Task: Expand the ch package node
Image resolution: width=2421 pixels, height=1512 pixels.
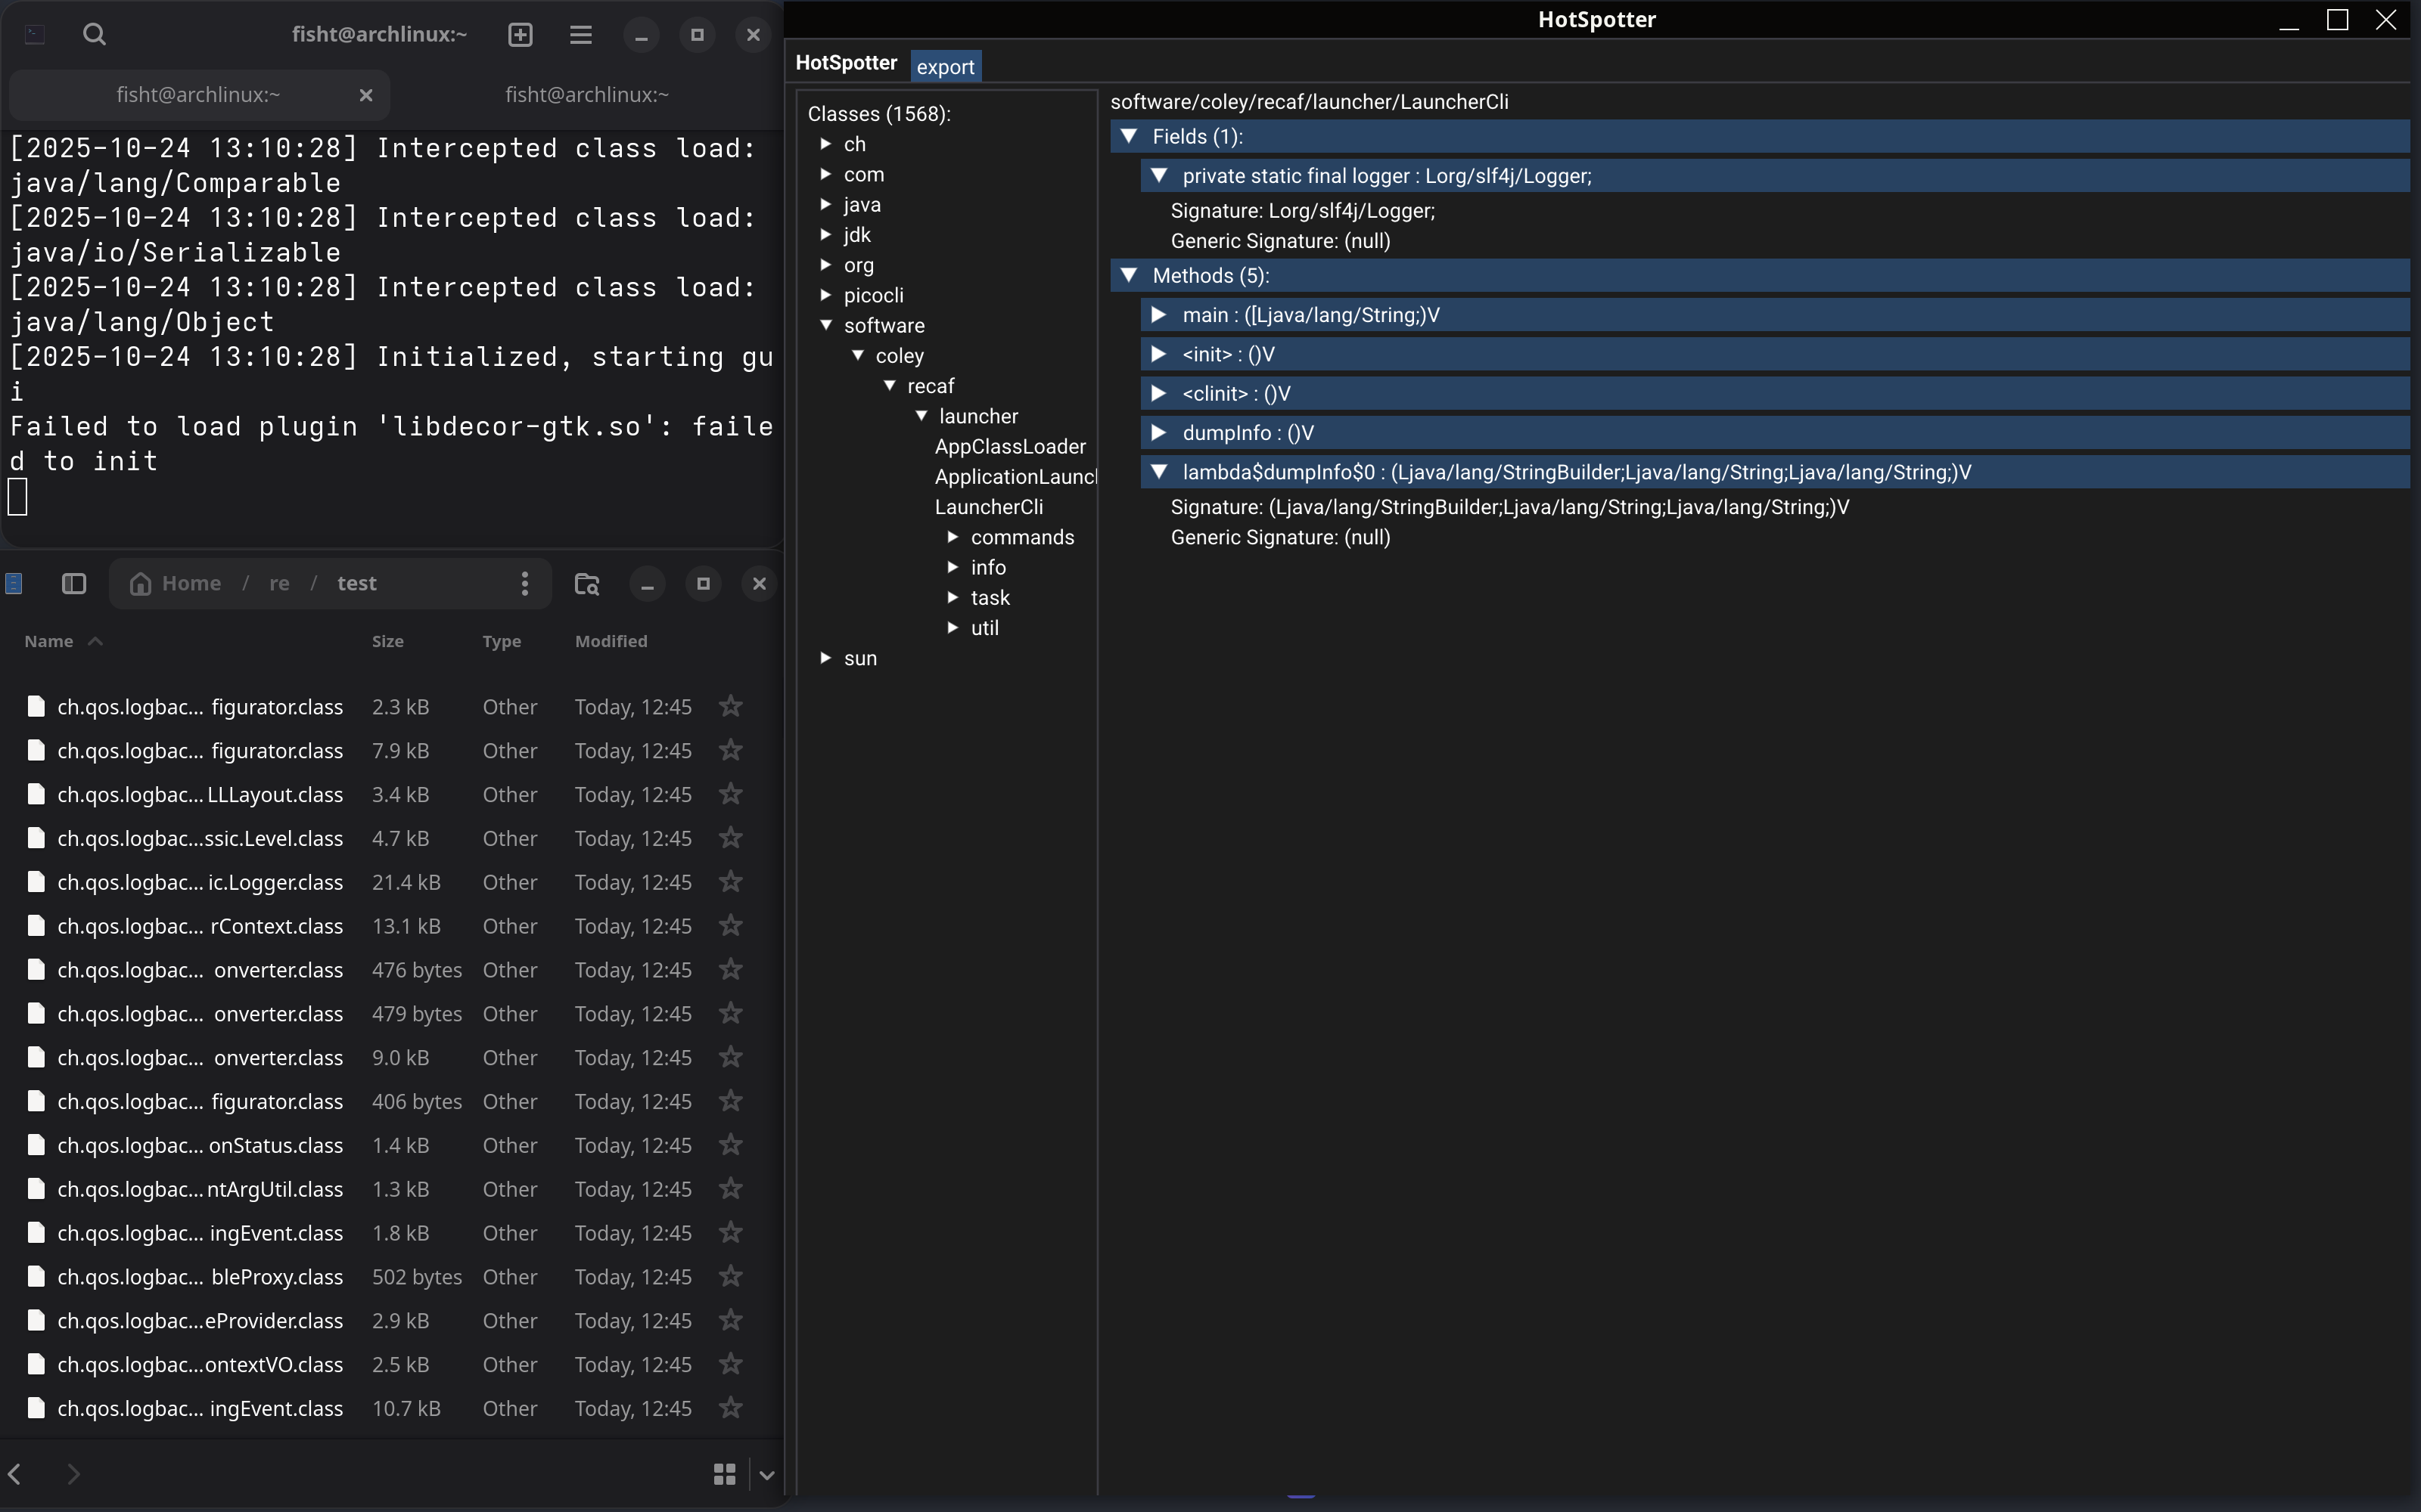Action: 826,144
